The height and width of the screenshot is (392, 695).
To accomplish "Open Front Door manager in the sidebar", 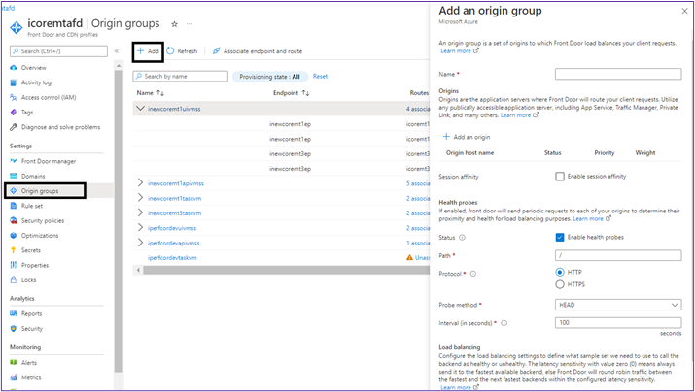I will click(49, 161).
